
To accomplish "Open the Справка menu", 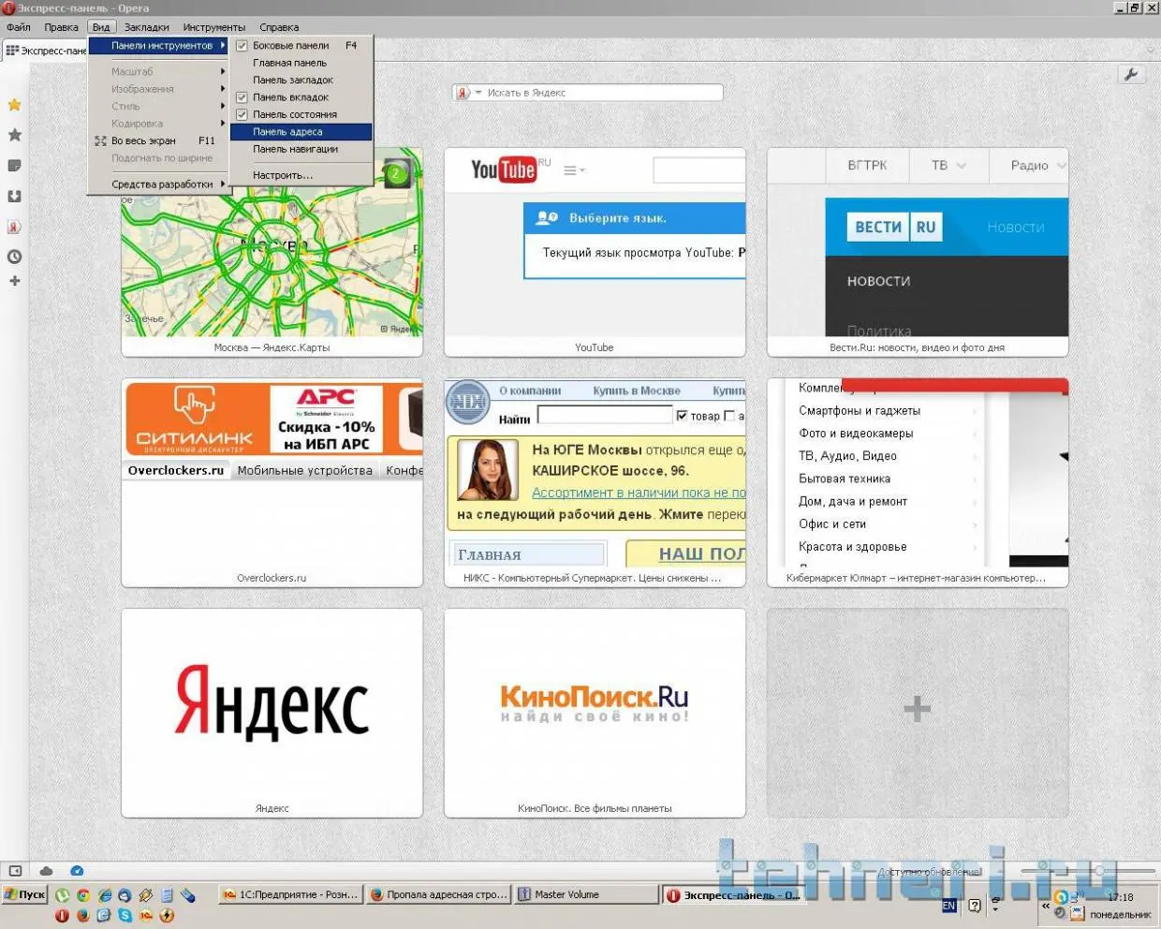I will pyautogui.click(x=279, y=27).
